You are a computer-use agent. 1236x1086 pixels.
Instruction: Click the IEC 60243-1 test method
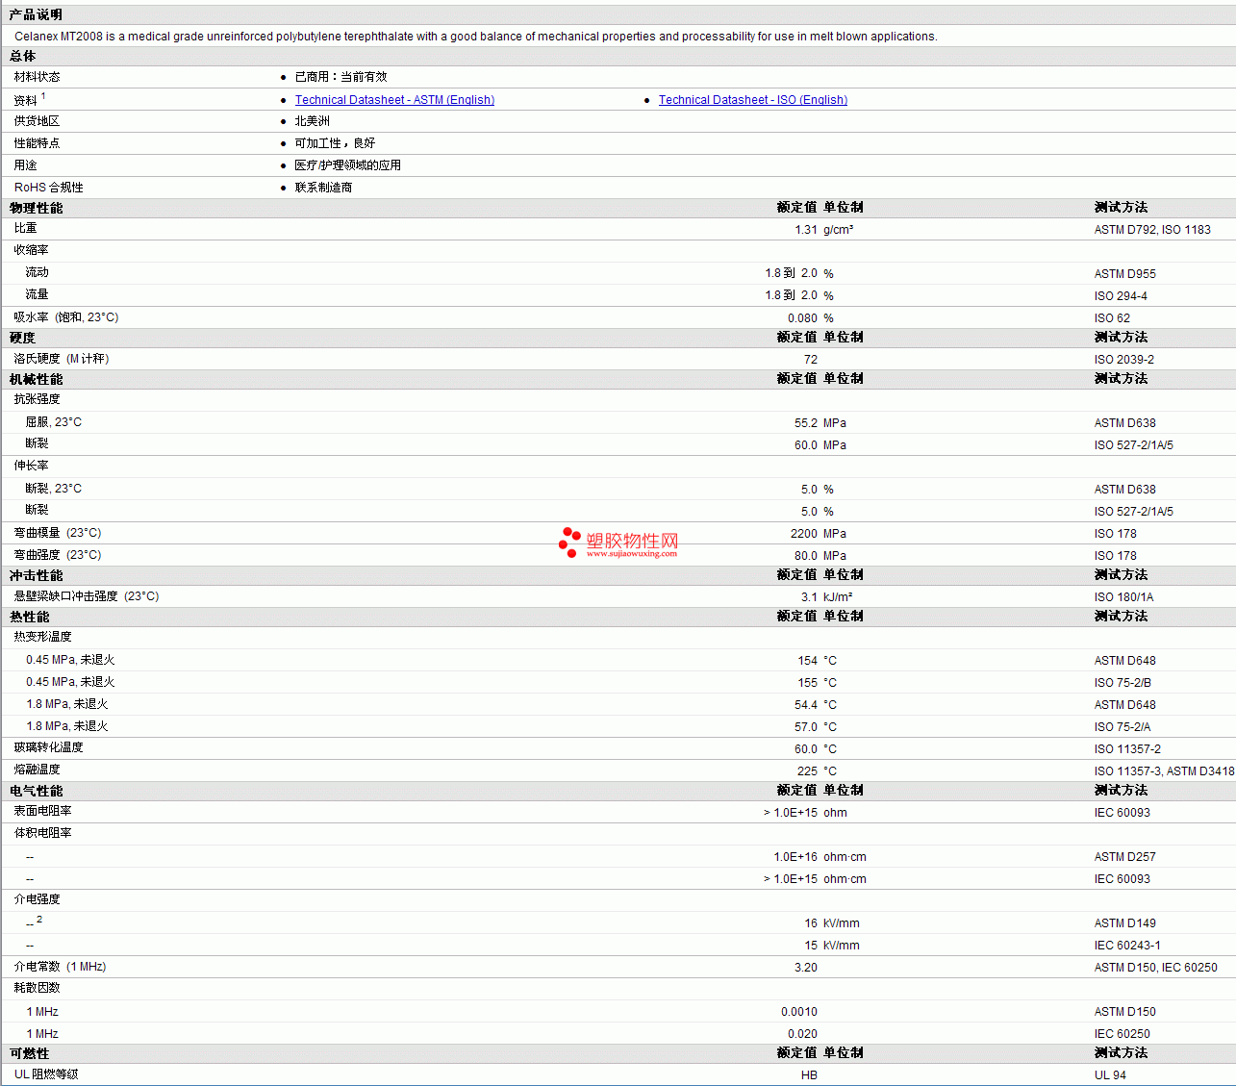(x=1127, y=946)
